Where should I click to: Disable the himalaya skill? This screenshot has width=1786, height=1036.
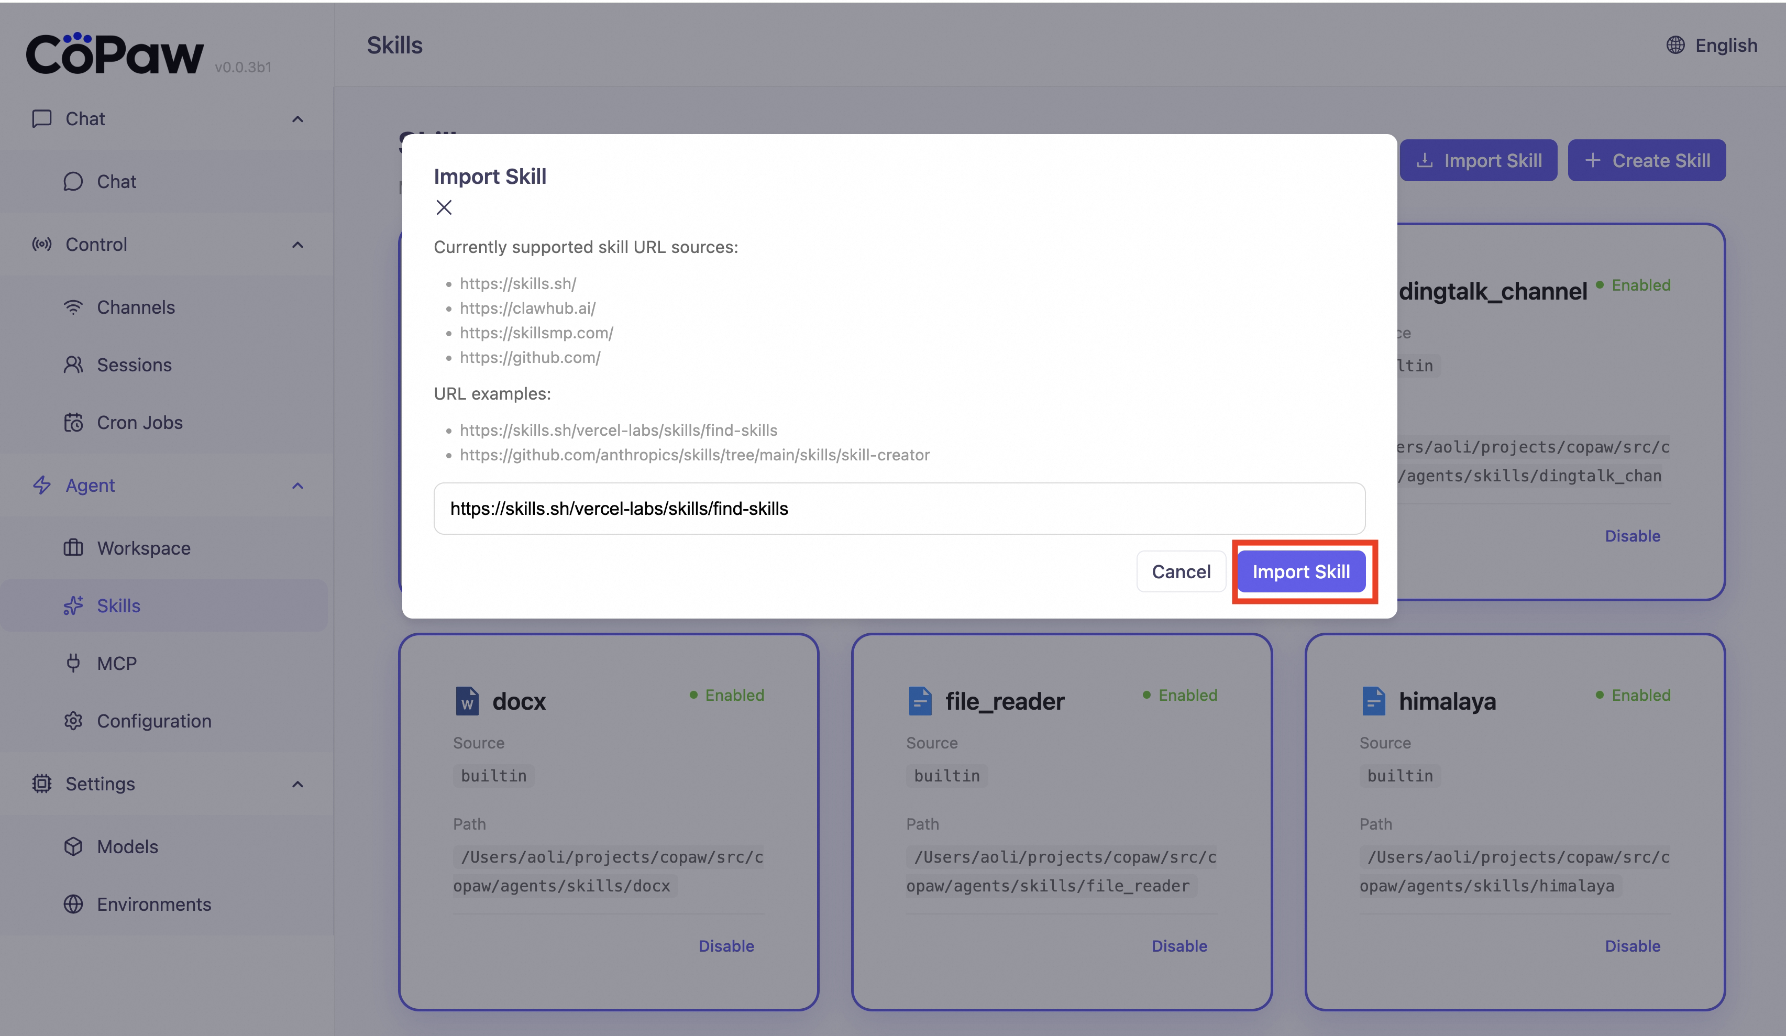click(x=1632, y=945)
